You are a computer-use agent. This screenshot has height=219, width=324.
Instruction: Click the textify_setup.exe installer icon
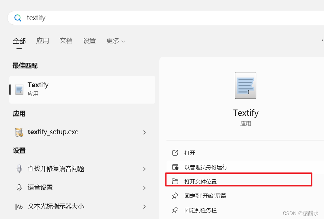point(19,132)
